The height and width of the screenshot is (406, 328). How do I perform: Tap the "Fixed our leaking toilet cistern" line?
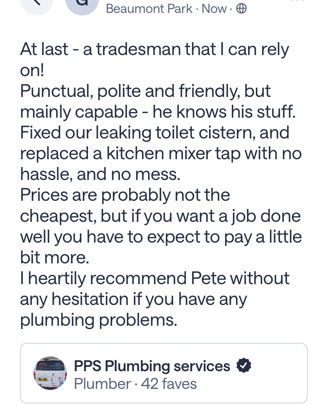point(155,133)
